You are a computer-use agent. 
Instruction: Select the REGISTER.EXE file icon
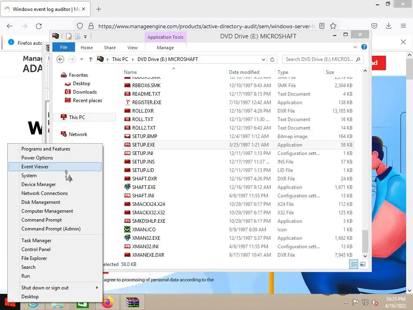[x=127, y=102]
